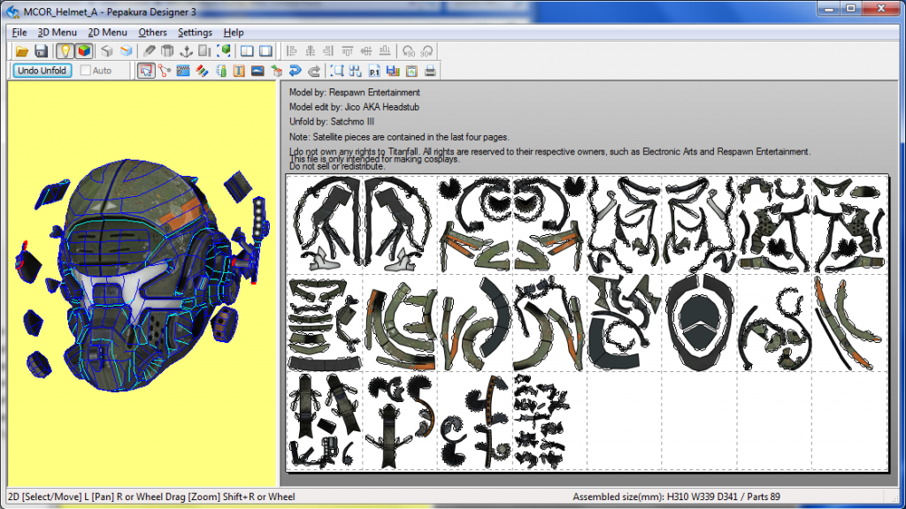The width and height of the screenshot is (906, 509).
Task: Click the floppy disk with color bars icon
Action: tap(393, 71)
